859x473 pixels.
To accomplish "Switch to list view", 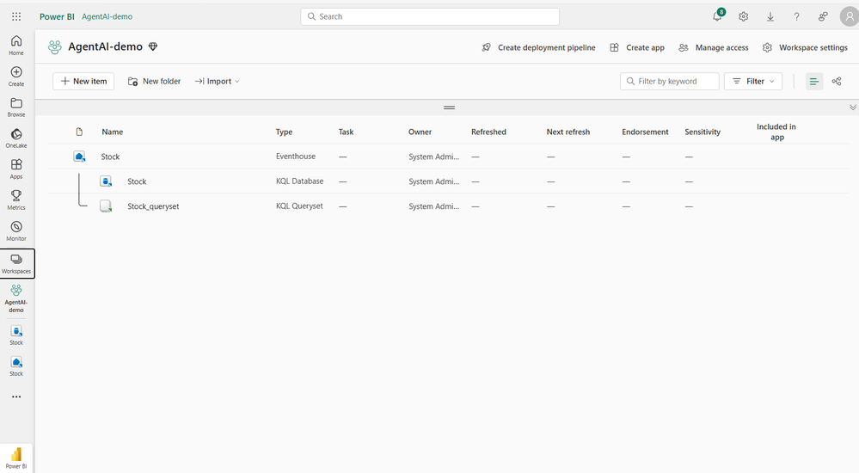I will 814,81.
